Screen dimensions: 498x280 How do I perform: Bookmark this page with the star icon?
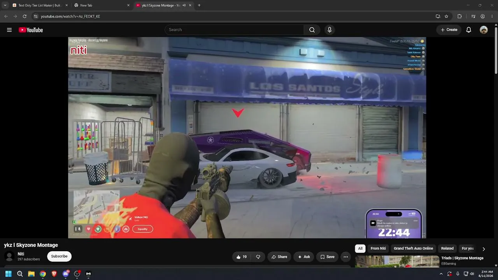pos(446,16)
